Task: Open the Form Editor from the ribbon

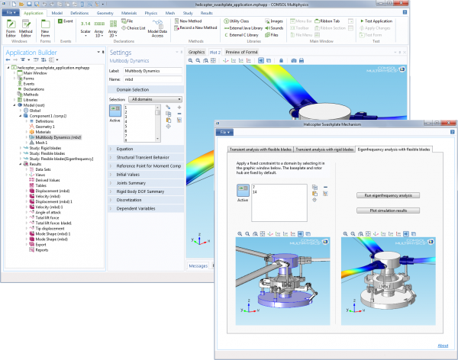Action: tap(11, 28)
